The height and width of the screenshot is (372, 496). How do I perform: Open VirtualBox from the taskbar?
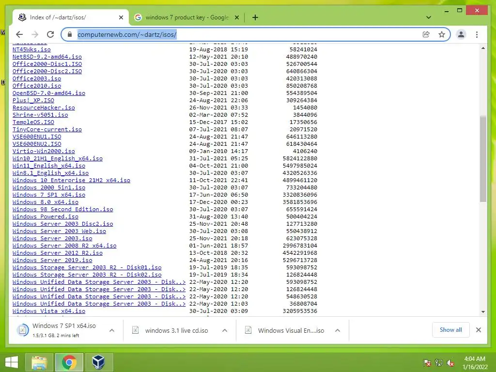pyautogui.click(x=99, y=362)
